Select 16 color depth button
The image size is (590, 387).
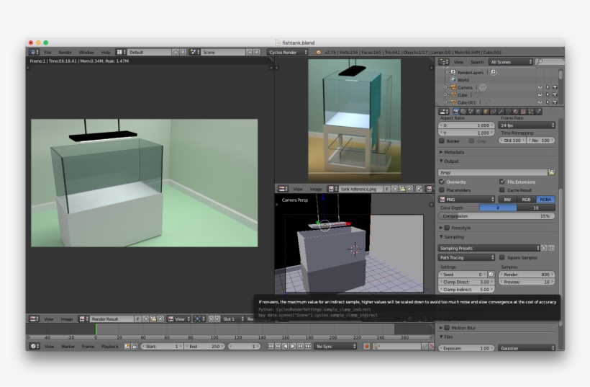[536, 208]
